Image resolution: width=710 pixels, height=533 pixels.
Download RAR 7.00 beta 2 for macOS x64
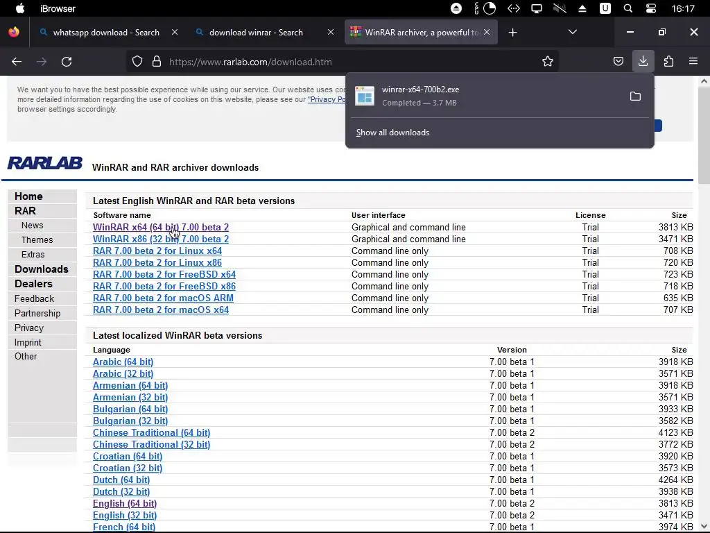pos(161,310)
